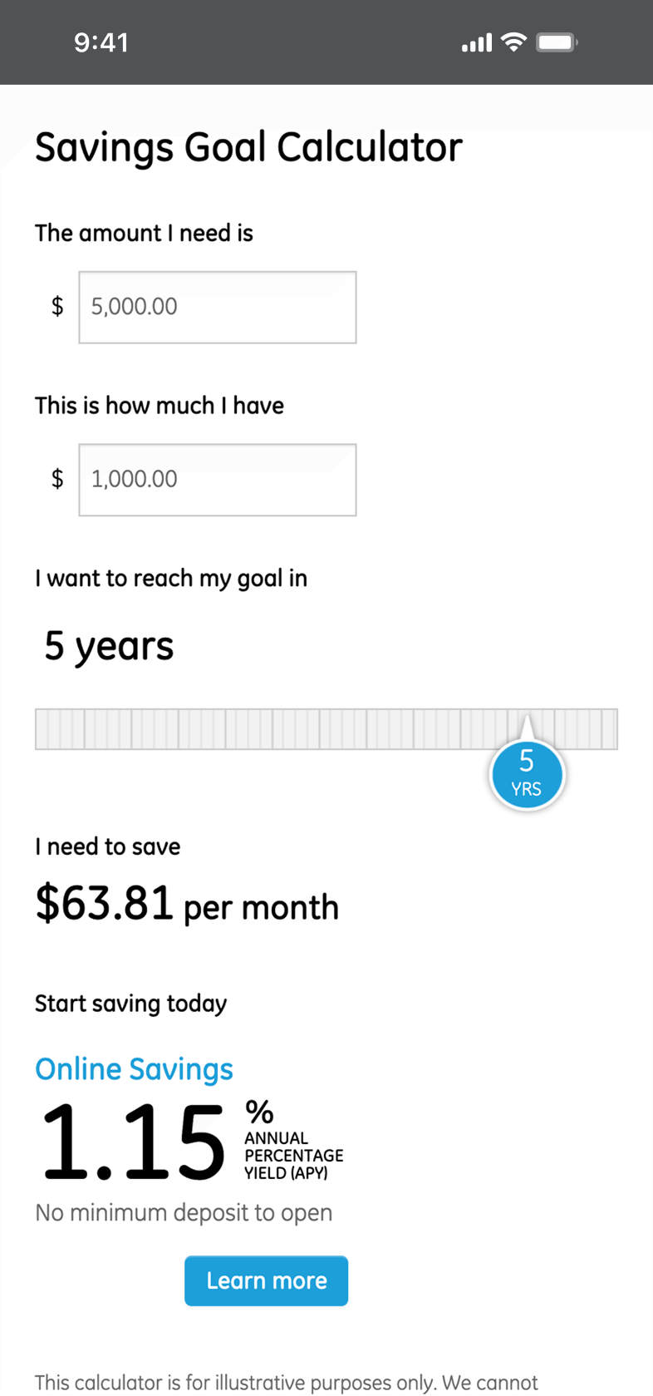653x1396 pixels.
Task: Tap the 9:41 clock in status bar
Action: [x=101, y=42]
